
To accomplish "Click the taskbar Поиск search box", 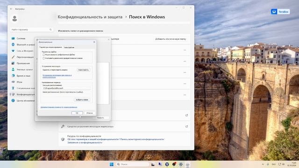I will point(132,164).
